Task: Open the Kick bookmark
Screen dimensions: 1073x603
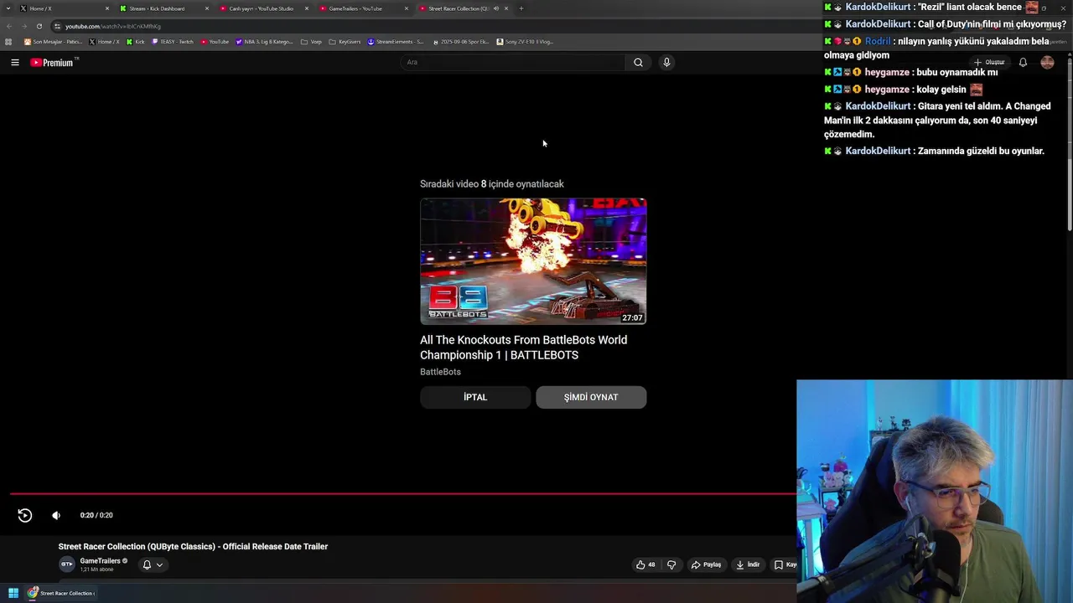Action: click(x=135, y=41)
